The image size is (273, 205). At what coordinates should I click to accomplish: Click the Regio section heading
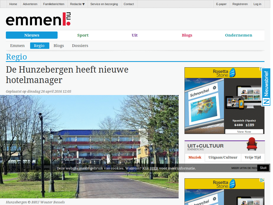16,57
